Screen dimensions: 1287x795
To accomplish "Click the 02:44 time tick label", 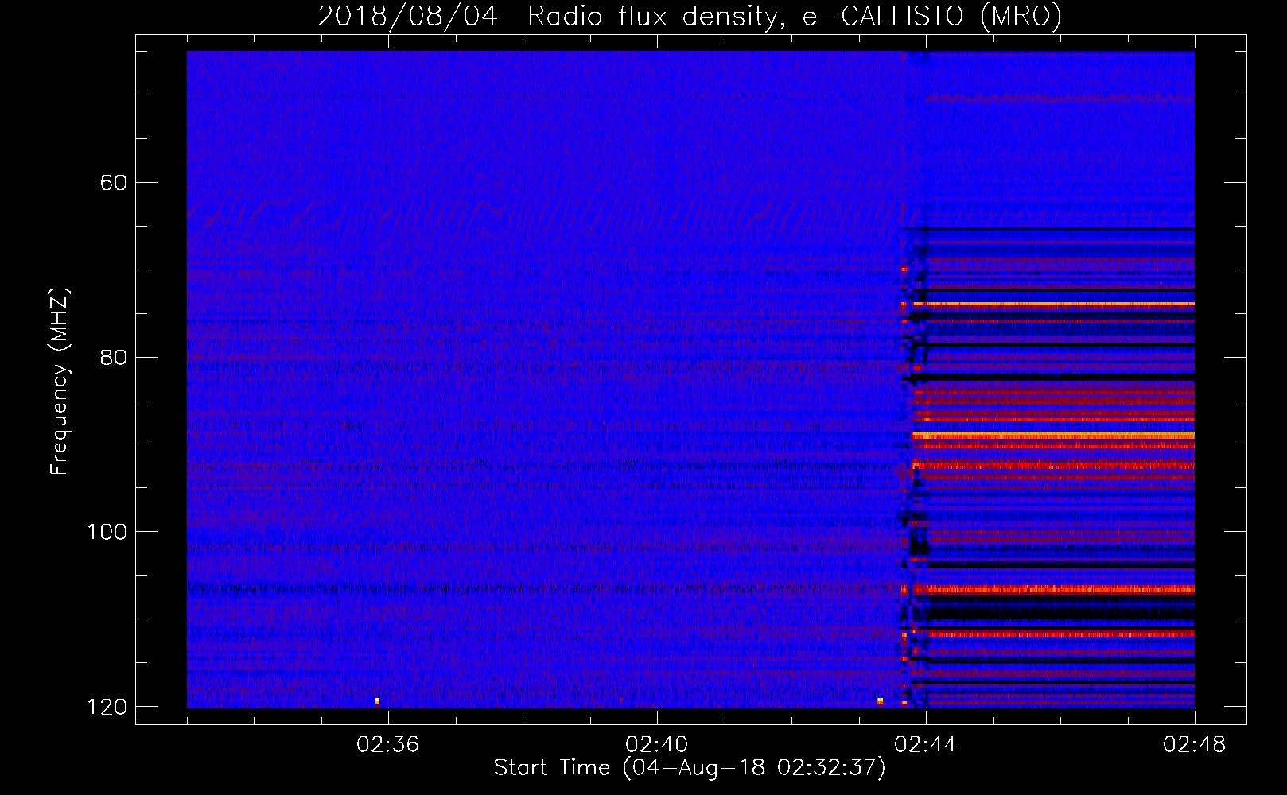I will click(x=926, y=745).
